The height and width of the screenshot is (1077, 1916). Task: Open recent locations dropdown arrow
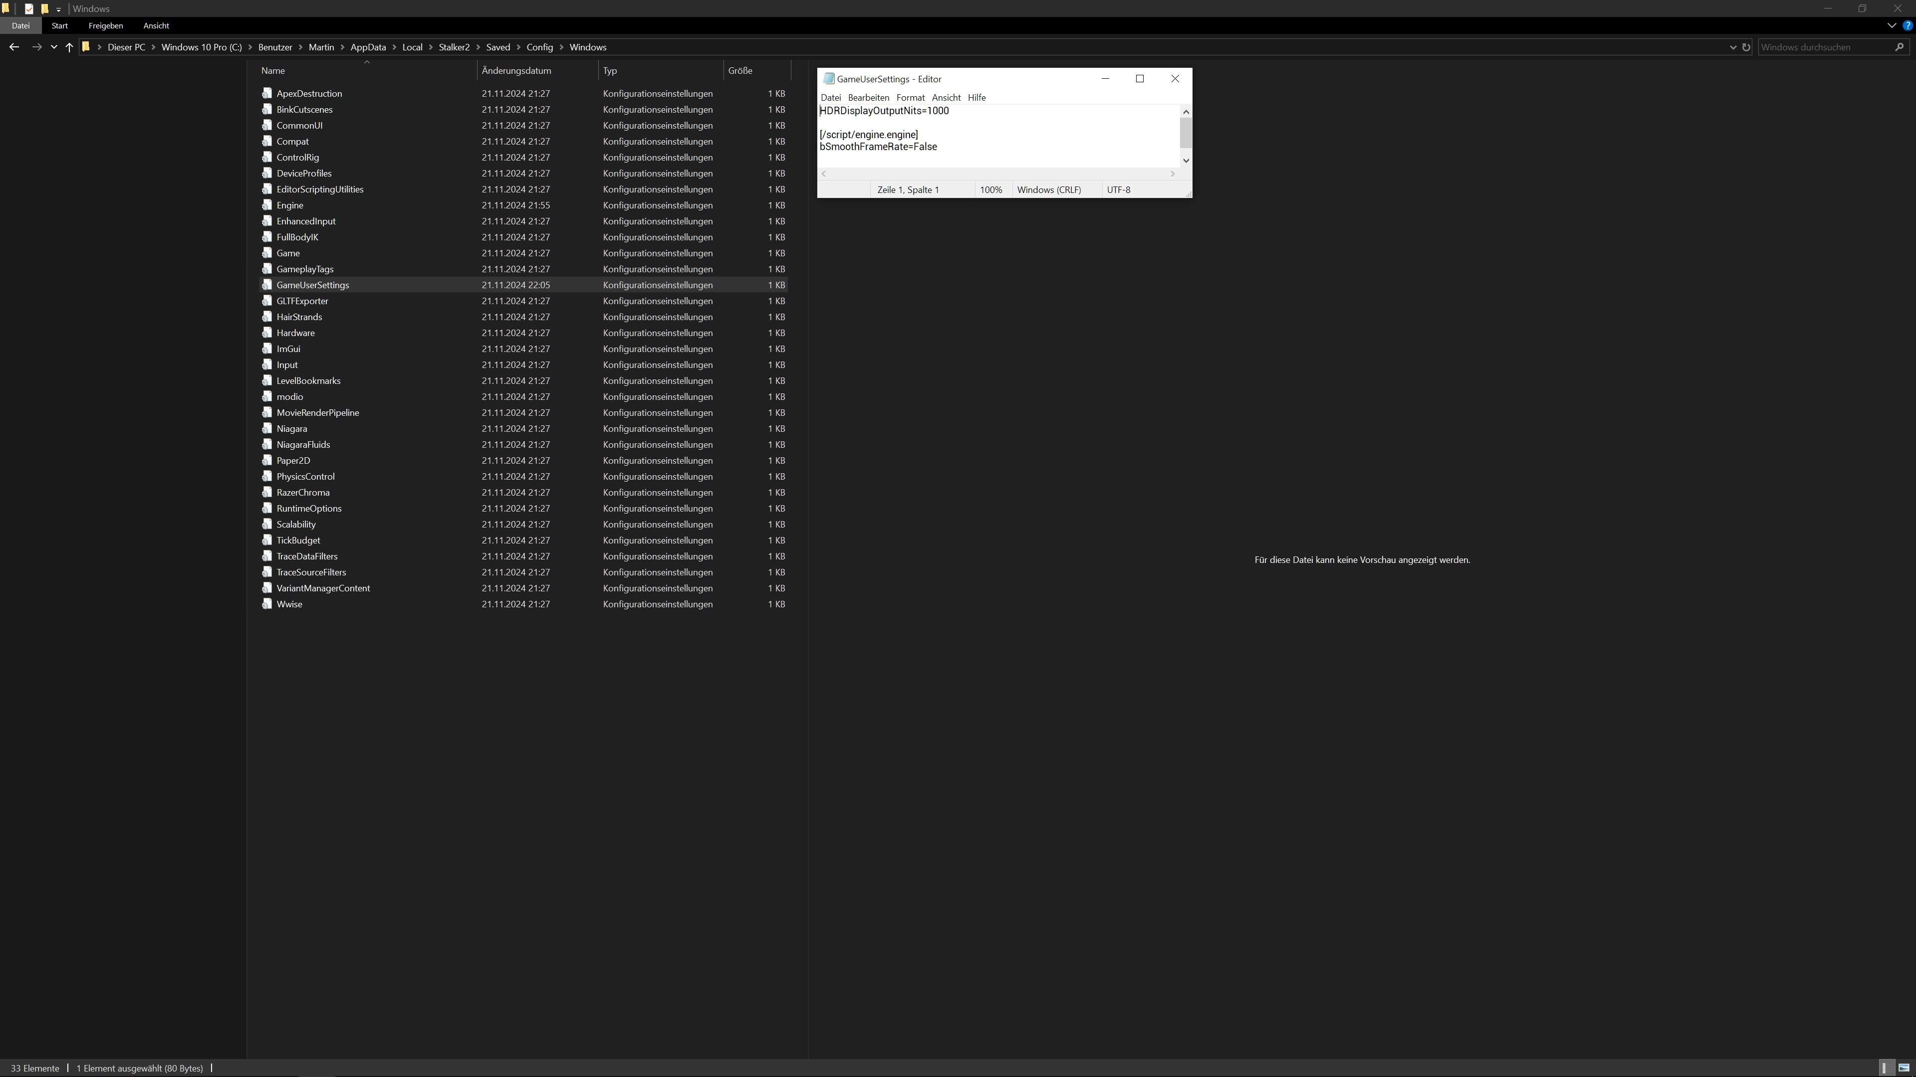pos(53,47)
